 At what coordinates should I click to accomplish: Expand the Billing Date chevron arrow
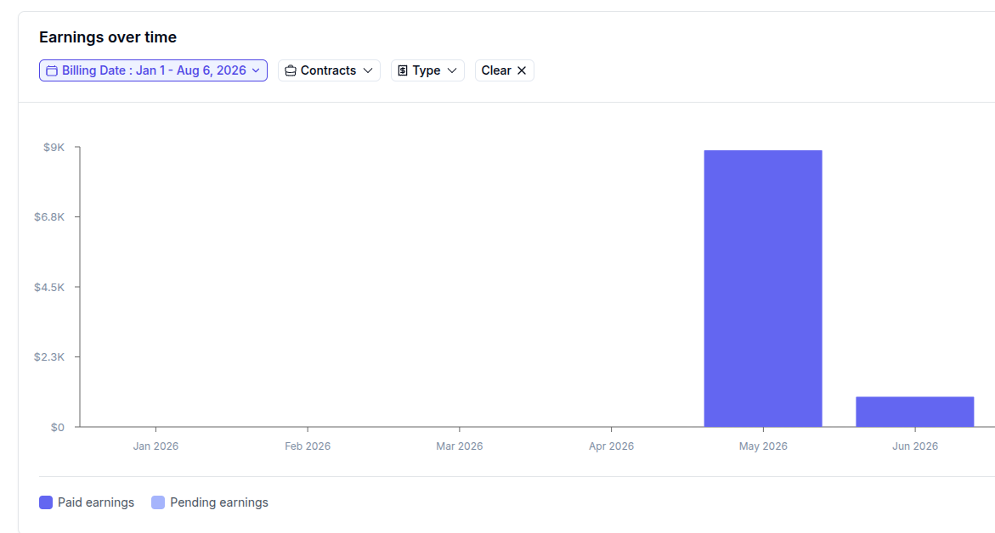pyautogui.click(x=256, y=70)
